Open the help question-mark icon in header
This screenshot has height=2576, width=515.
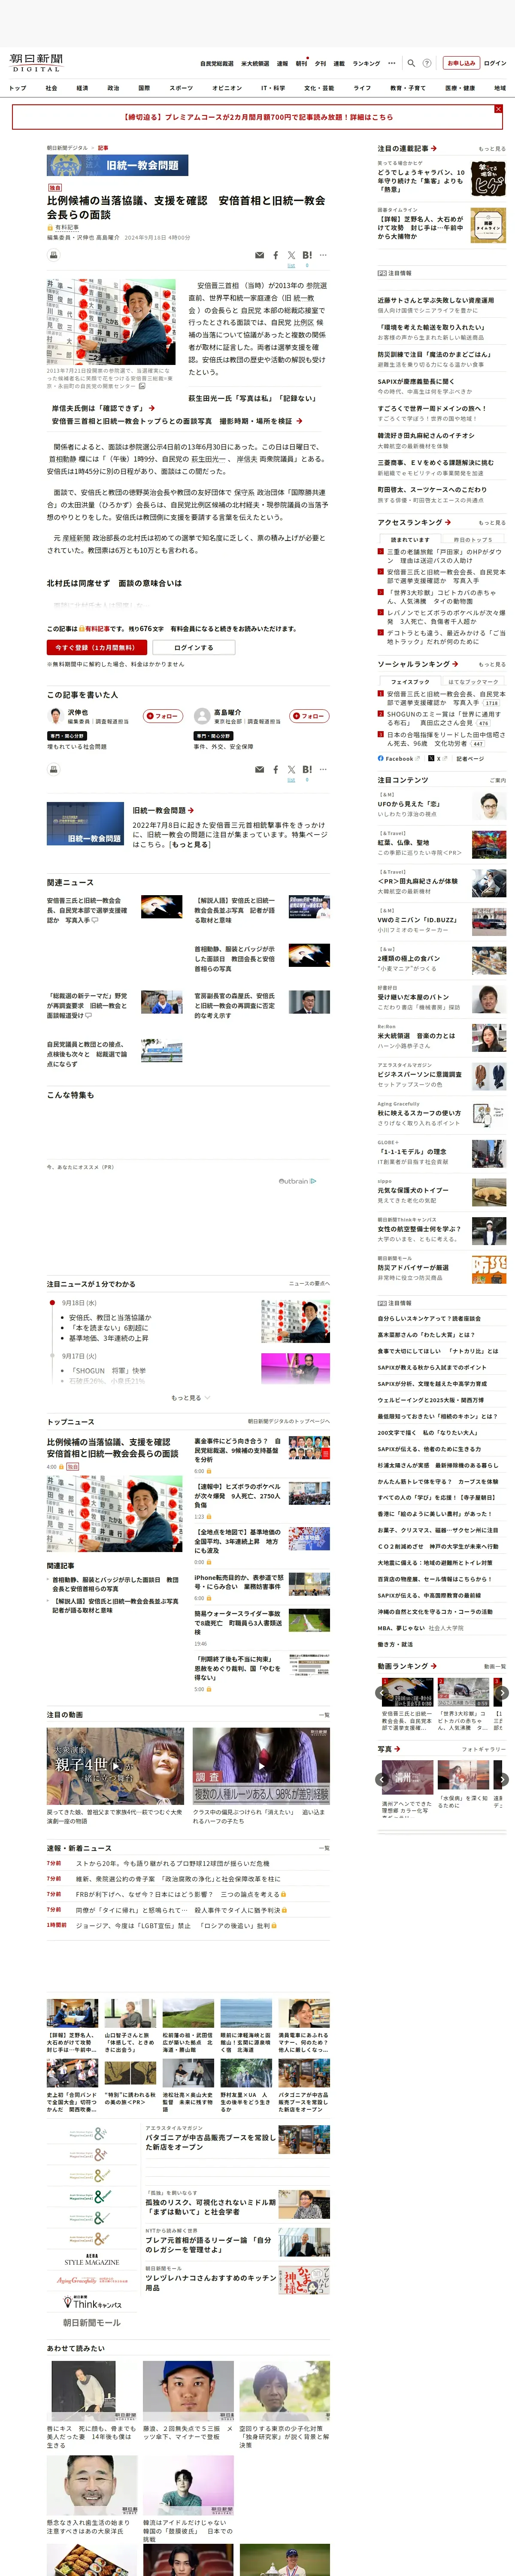click(x=427, y=63)
